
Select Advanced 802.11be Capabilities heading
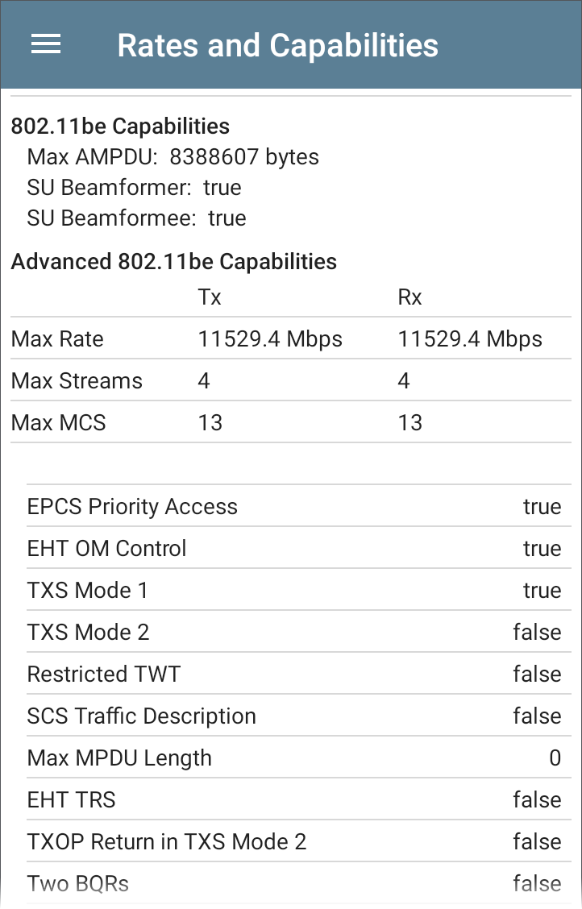[x=173, y=261]
